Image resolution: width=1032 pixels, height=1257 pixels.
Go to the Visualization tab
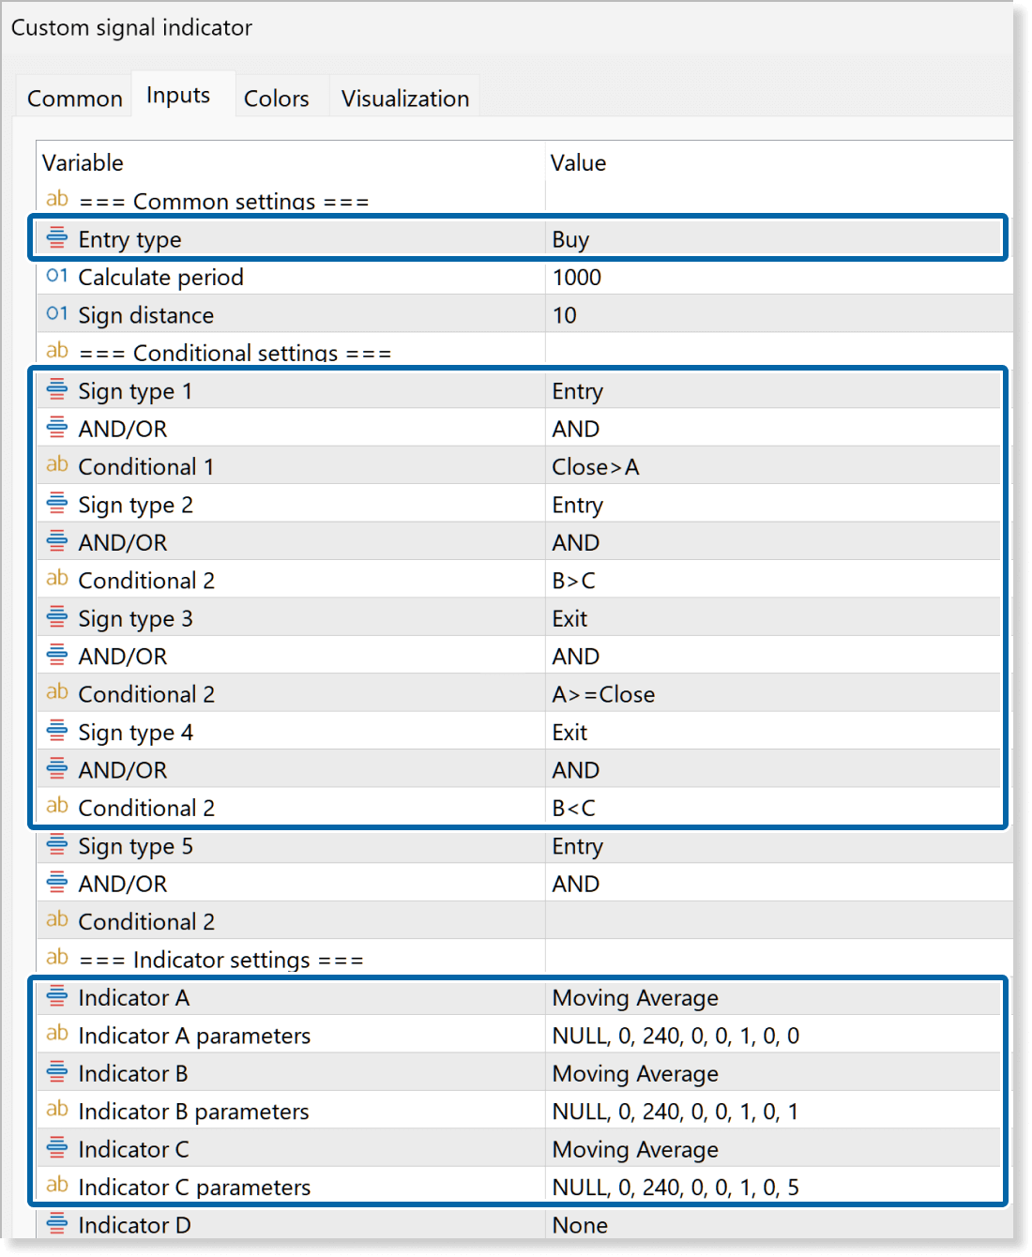[404, 98]
